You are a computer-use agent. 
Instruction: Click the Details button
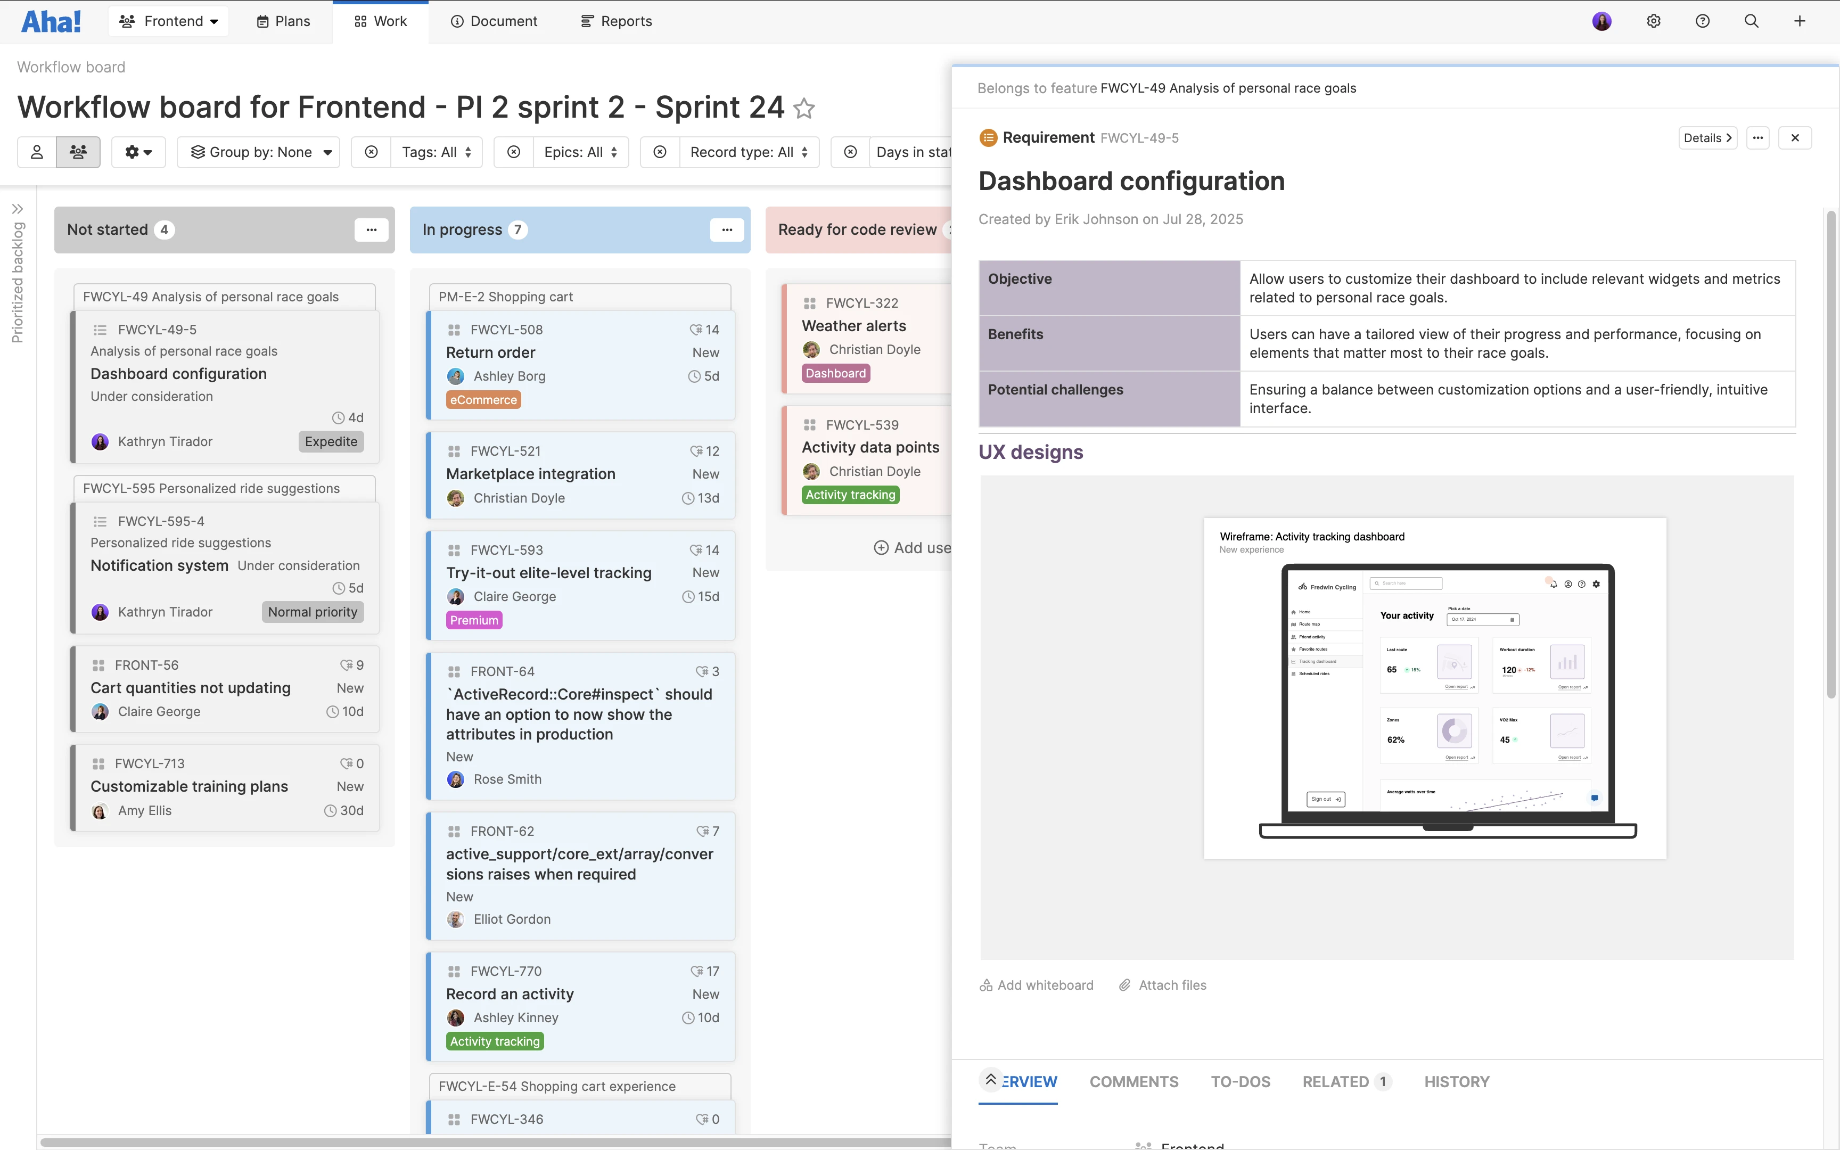click(x=1707, y=138)
